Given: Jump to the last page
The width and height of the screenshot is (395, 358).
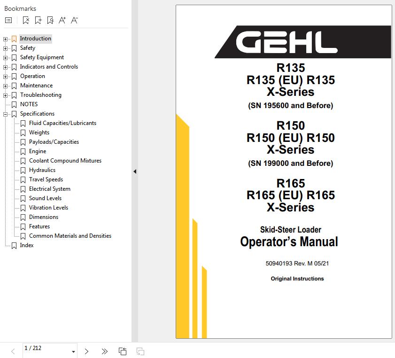Looking at the screenshot, I should 104,351.
